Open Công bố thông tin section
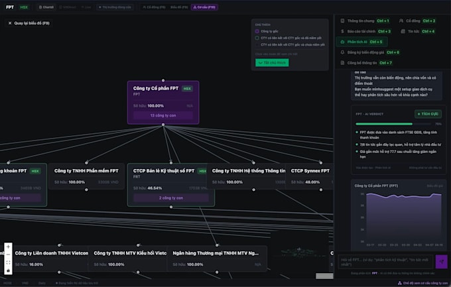Viewport: 451px width, 287px height. pyautogui.click(x=366, y=63)
